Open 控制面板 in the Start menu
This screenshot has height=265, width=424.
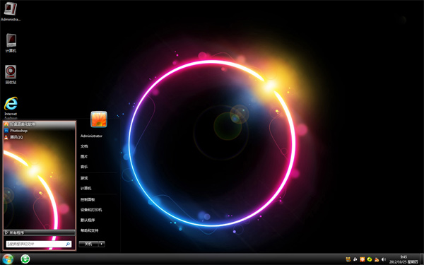[88, 199]
